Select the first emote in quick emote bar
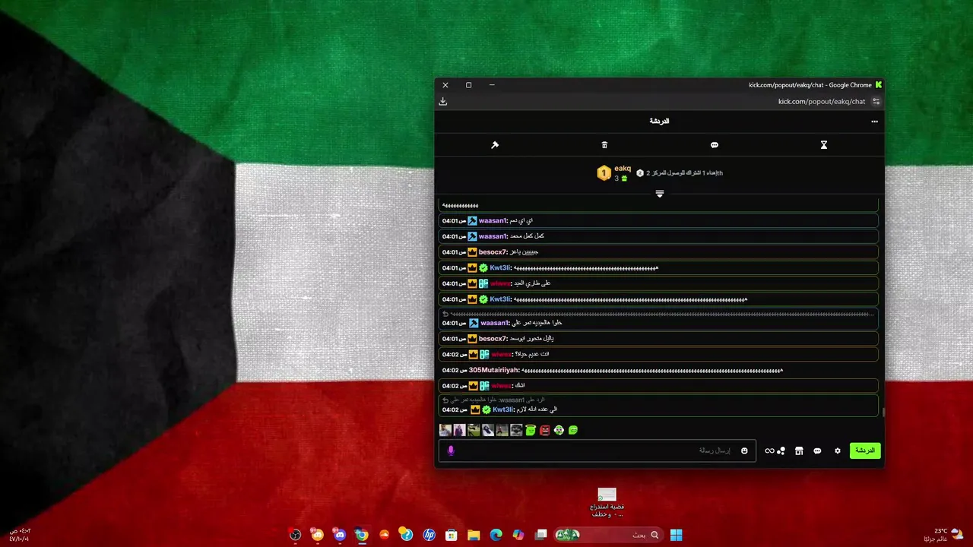973x547 pixels. [445, 430]
